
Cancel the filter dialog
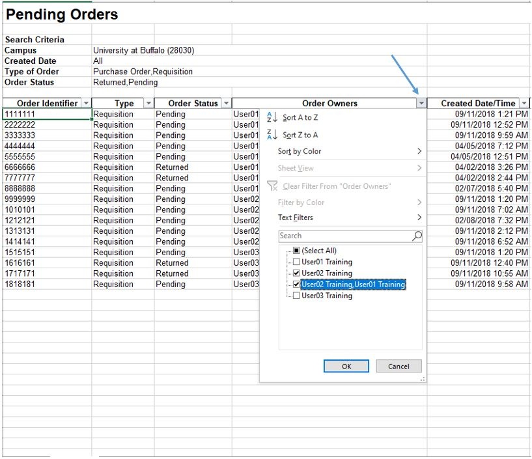coord(399,366)
